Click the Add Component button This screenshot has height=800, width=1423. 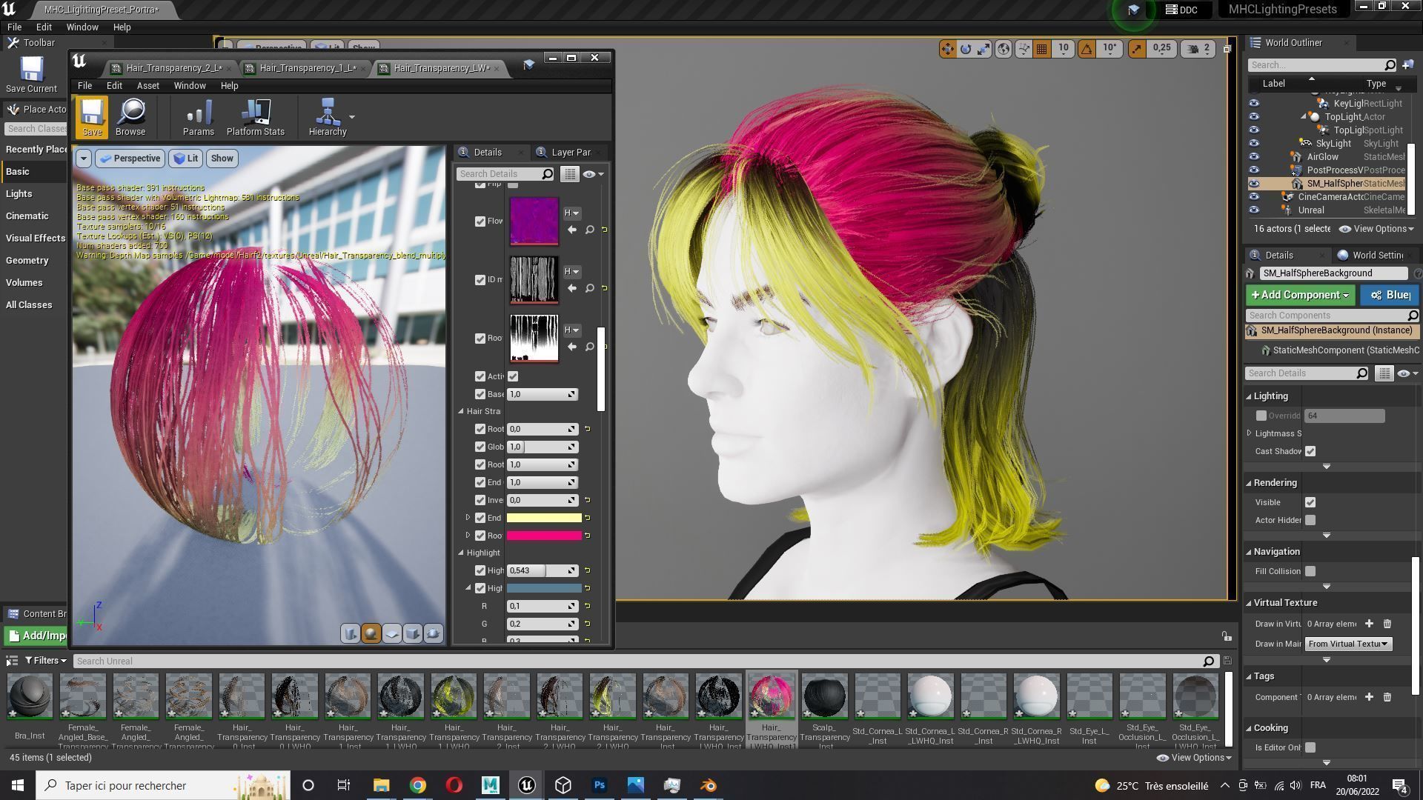(1300, 296)
